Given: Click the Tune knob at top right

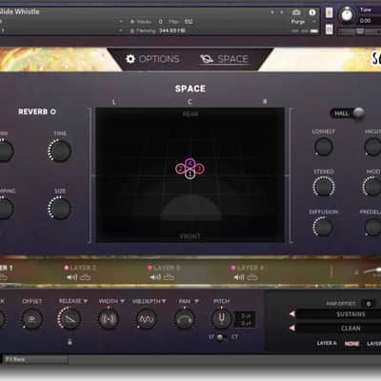Looking at the screenshot, I should point(347,15).
